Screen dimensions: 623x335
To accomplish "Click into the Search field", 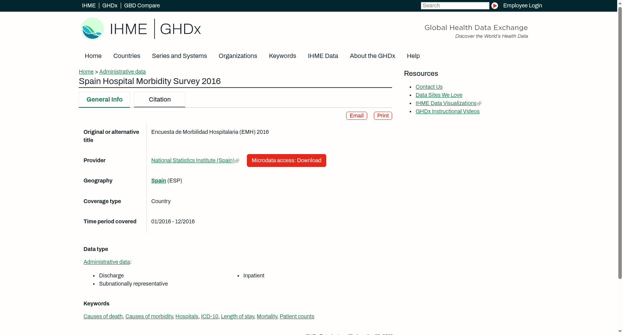I will coord(455,5).
